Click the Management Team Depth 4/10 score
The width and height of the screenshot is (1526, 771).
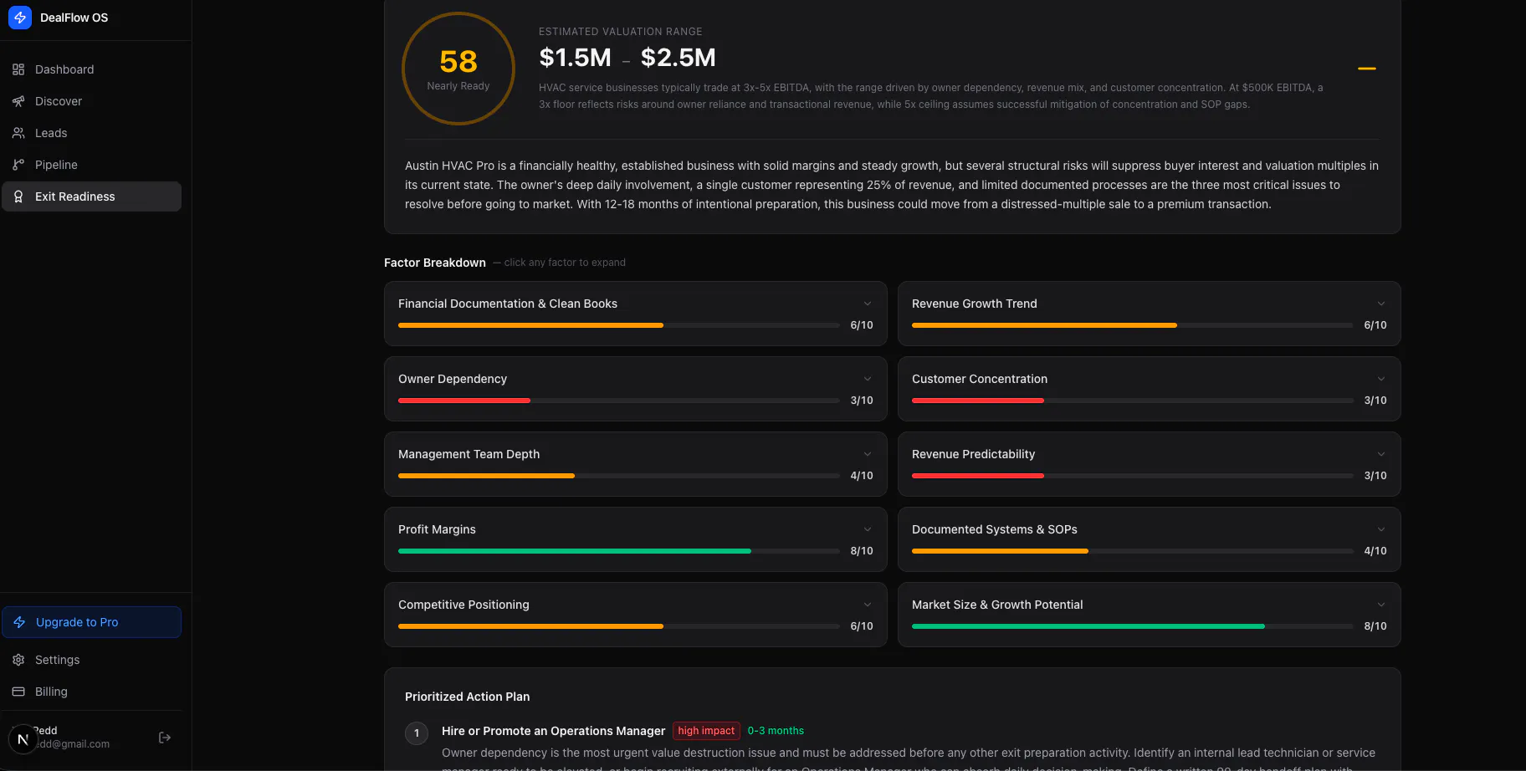tap(862, 476)
